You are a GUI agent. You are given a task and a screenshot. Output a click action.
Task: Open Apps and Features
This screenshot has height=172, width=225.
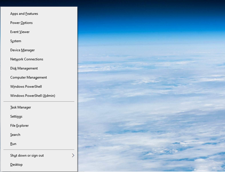(x=24, y=14)
